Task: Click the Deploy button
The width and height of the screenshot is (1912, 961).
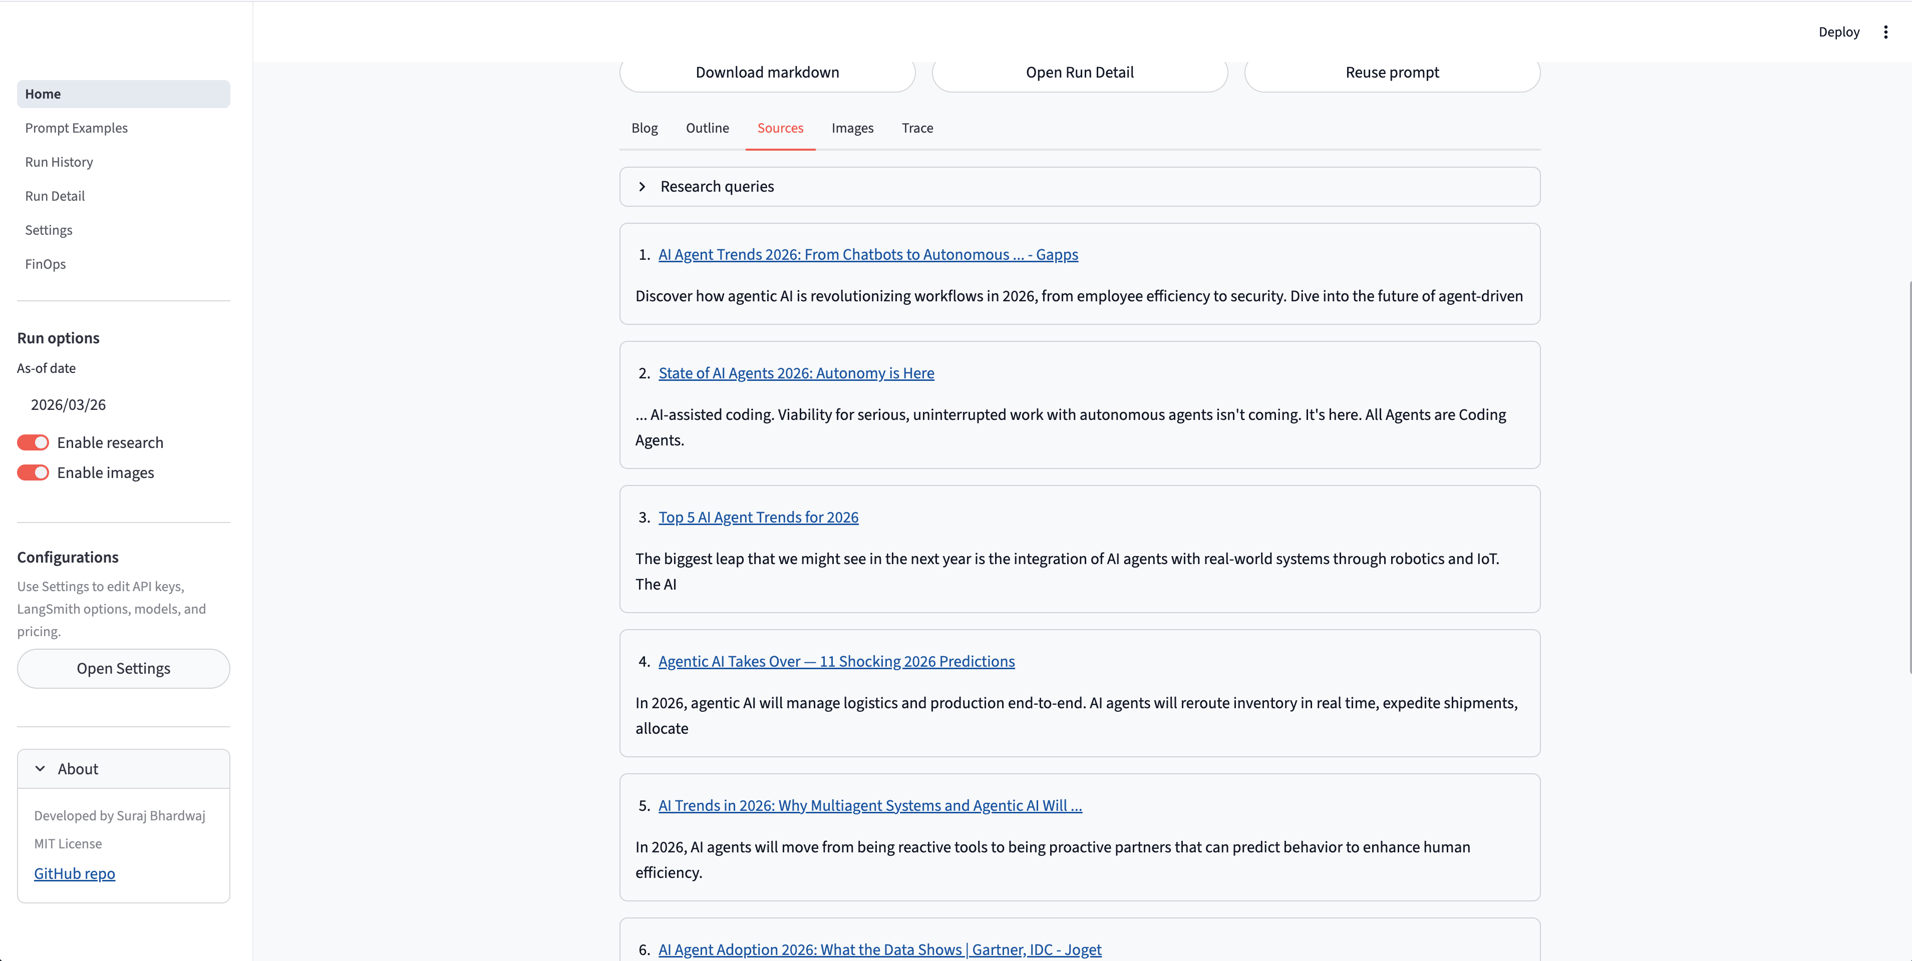Action: coord(1838,32)
